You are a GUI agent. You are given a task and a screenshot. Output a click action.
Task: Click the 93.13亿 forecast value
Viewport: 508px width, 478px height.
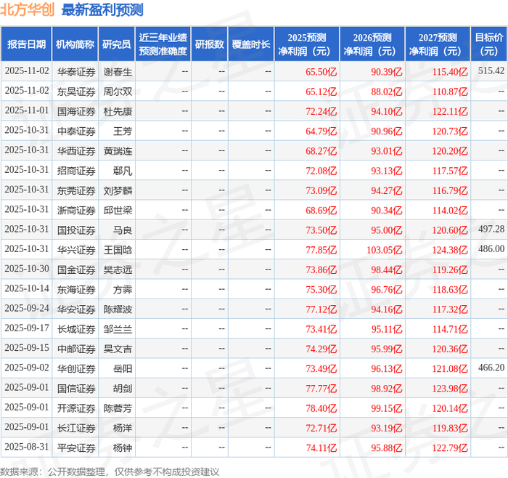(x=387, y=171)
